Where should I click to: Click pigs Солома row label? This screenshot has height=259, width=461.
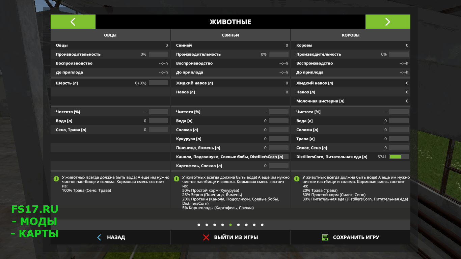tap(187, 130)
